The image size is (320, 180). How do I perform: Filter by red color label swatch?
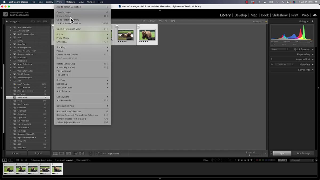(x=257, y=160)
